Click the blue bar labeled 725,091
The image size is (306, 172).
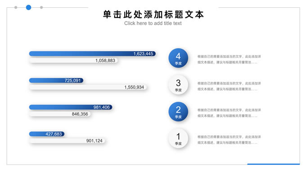56,80
